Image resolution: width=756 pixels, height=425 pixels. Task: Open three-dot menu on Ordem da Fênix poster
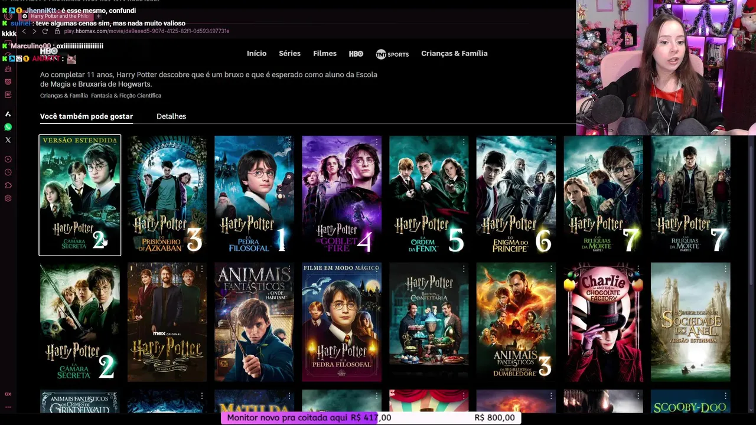click(x=464, y=142)
